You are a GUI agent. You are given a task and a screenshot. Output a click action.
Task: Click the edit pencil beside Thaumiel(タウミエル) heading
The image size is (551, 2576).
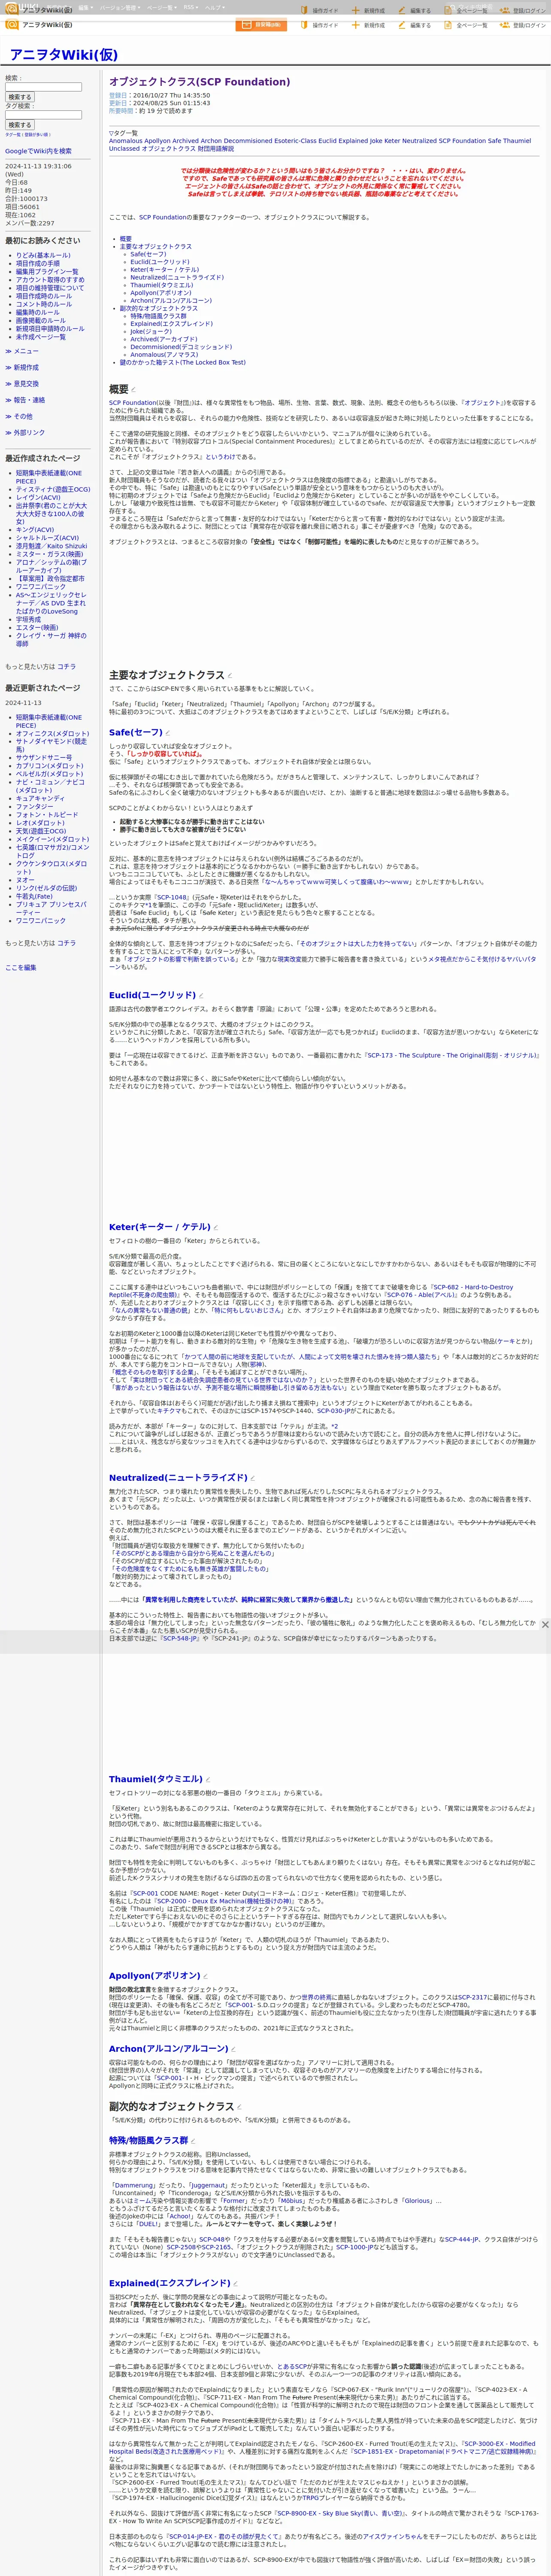tap(208, 1779)
